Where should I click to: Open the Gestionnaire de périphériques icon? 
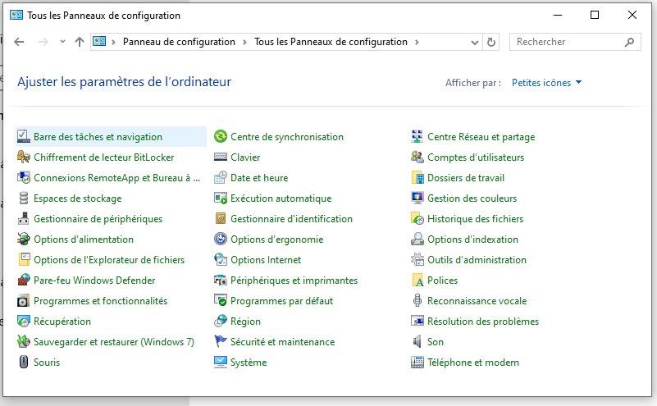[x=24, y=219]
